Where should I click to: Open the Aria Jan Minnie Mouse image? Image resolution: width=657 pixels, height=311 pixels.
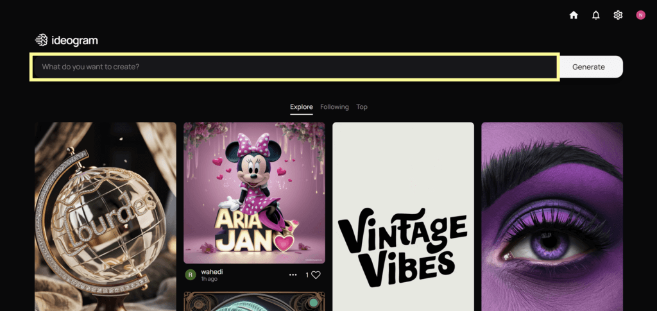254,192
